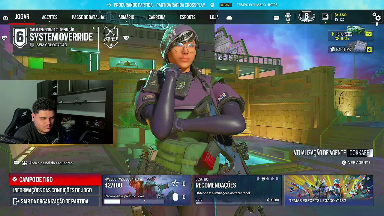Select the R6 Credits coin icon

336,20
